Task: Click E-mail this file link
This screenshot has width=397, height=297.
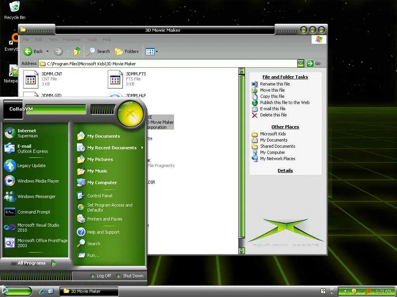Action: point(273,109)
